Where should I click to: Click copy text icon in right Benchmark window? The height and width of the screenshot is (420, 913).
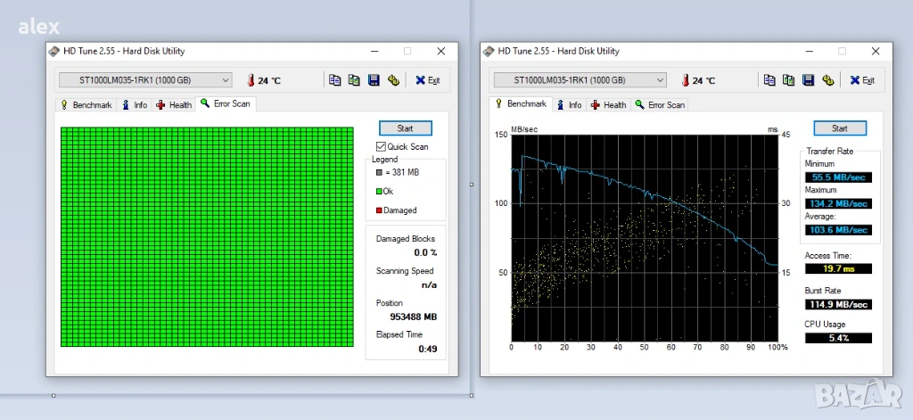[x=769, y=80]
